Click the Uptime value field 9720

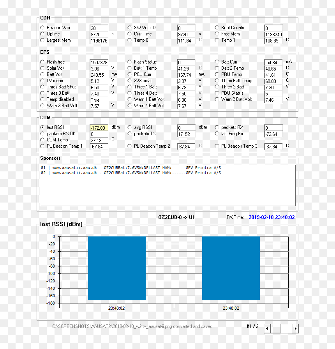tap(99, 34)
